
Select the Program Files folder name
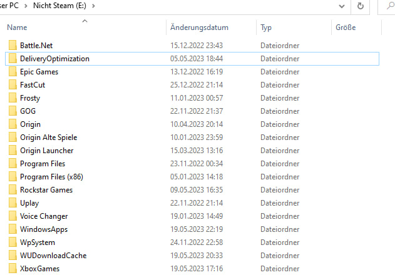[43, 164]
